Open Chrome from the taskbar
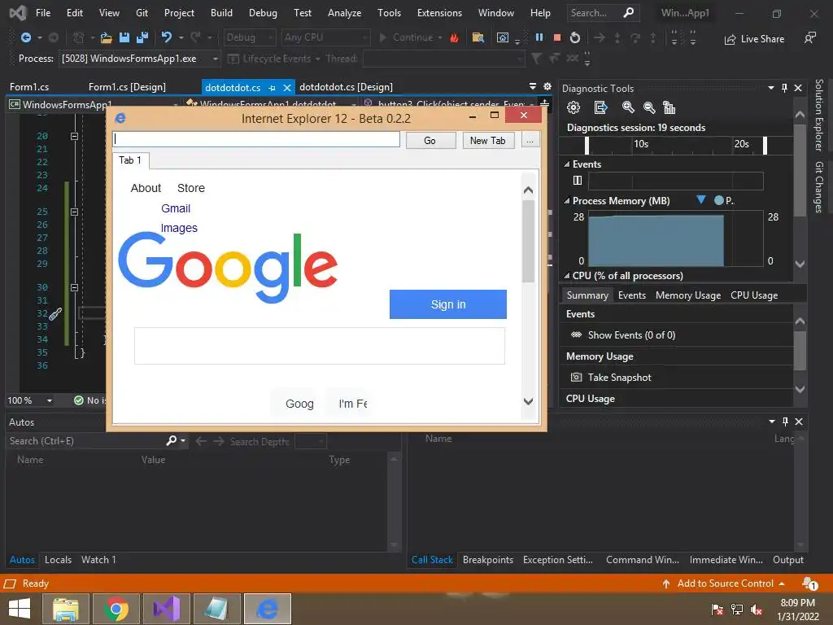The image size is (833, 625). tap(116, 609)
